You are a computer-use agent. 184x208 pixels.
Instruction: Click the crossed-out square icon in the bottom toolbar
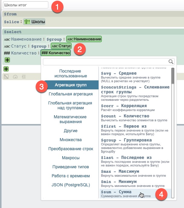[6, 77]
